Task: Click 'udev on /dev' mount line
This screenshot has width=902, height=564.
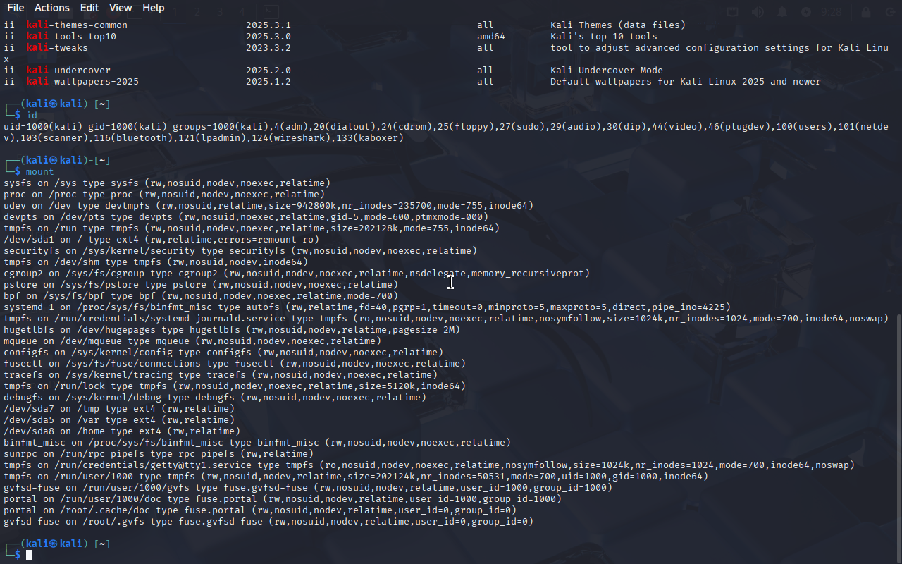Action: coord(268,206)
